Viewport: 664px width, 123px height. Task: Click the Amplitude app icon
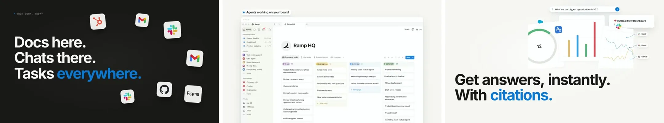(x=558, y=30)
